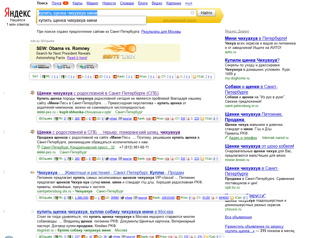Open result 'купить щенка чихуахуа, куплю собаку чихуахуа мини'
The height and width of the screenshot is (238, 331).
point(105,212)
